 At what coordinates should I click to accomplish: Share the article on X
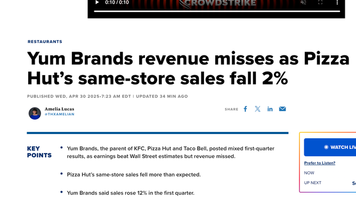tap(257, 109)
